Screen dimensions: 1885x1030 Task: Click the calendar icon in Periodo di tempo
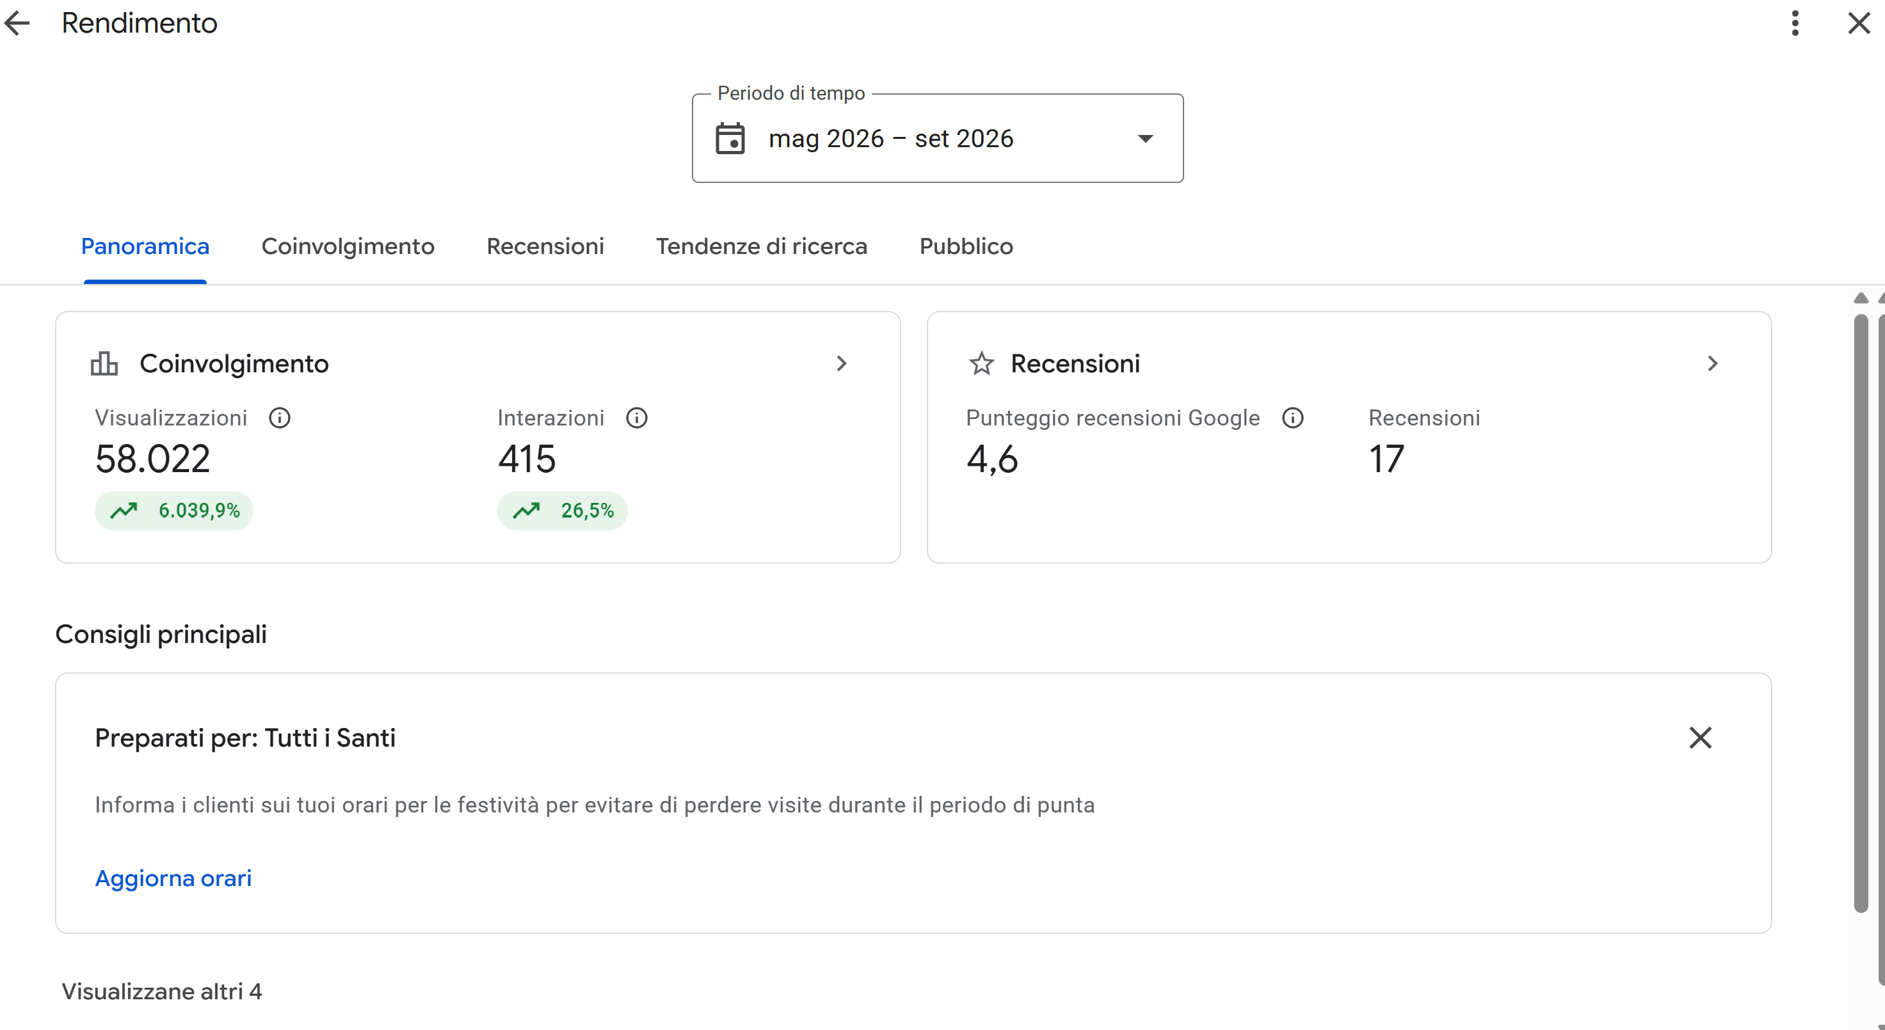coord(730,138)
